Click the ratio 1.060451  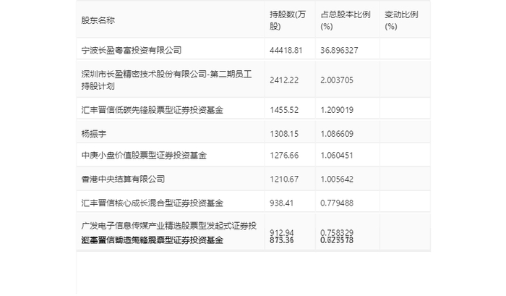coord(337,156)
